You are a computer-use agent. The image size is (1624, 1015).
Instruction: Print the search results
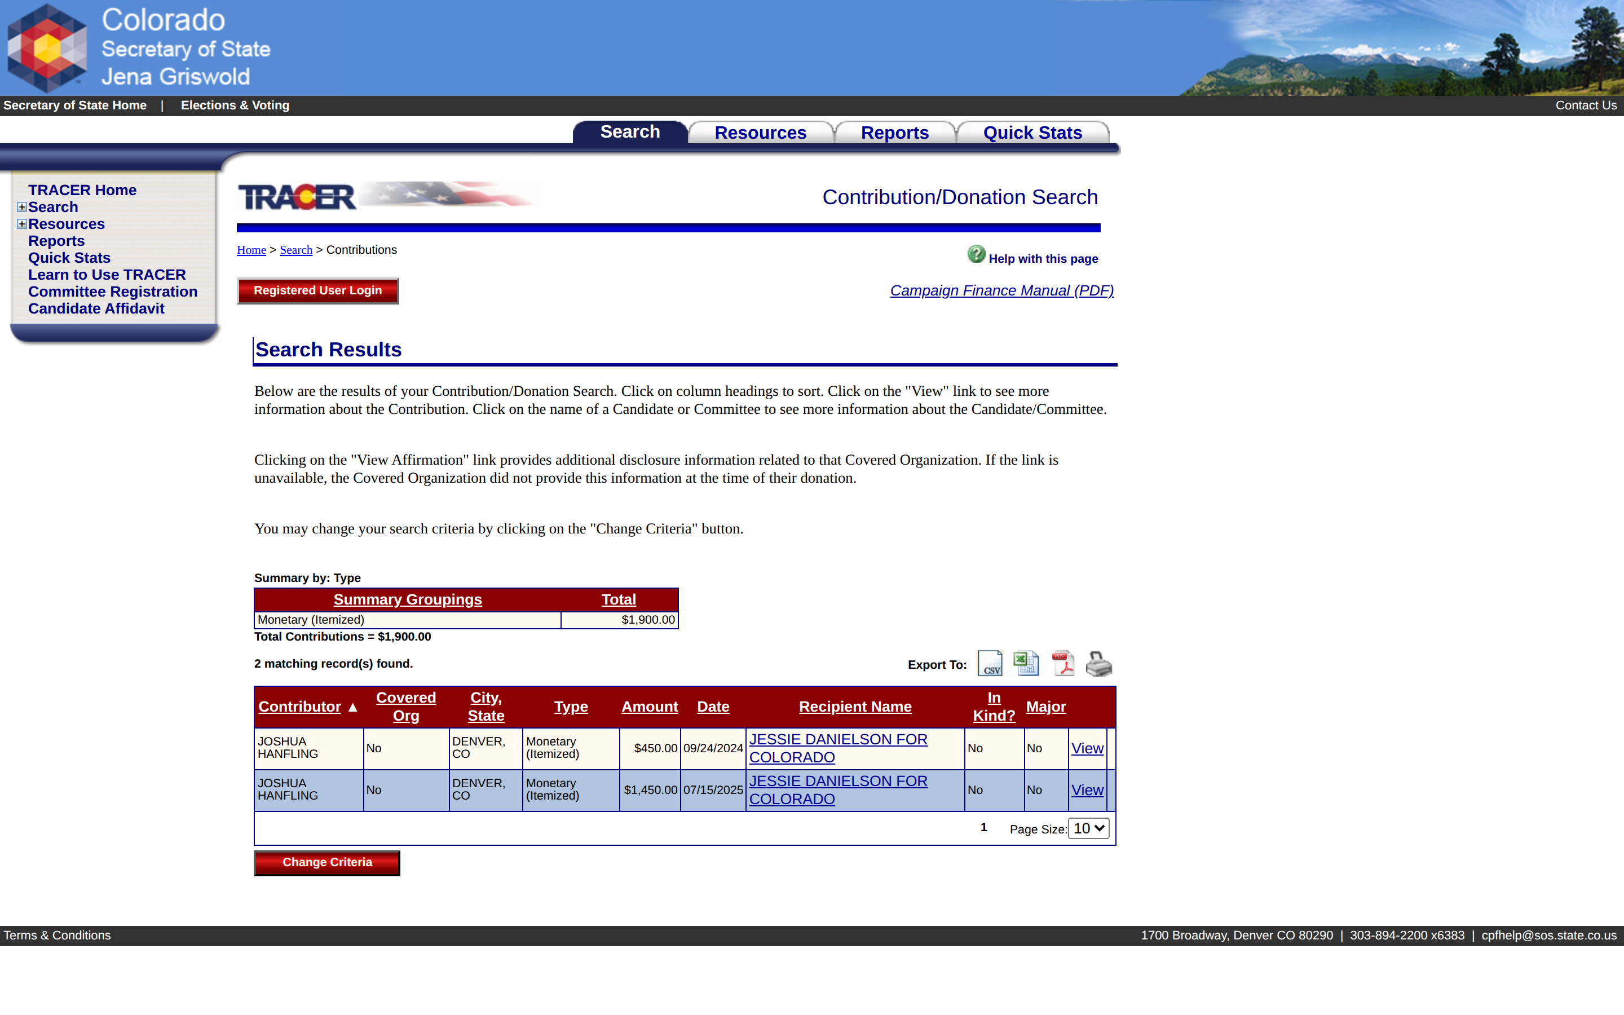(1098, 663)
